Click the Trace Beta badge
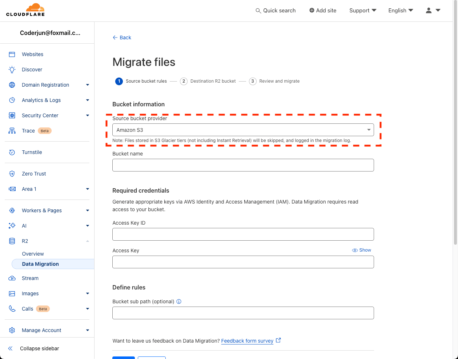Screen dimensions: 458x359 click(45, 131)
